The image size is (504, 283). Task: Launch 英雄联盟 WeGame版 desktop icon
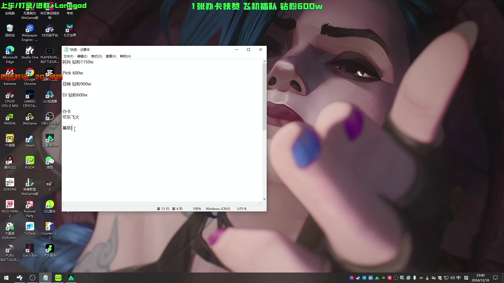[30, 187]
